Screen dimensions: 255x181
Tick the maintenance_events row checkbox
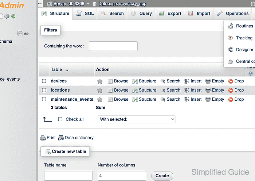(x=44, y=99)
